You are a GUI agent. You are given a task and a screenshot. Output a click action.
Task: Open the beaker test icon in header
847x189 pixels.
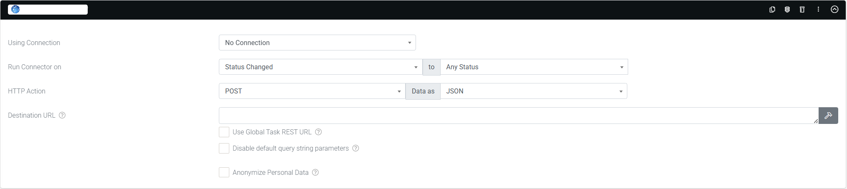pyautogui.click(x=802, y=9)
